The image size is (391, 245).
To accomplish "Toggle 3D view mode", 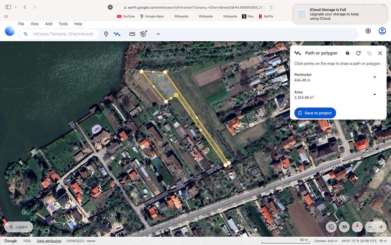I will (344, 227).
